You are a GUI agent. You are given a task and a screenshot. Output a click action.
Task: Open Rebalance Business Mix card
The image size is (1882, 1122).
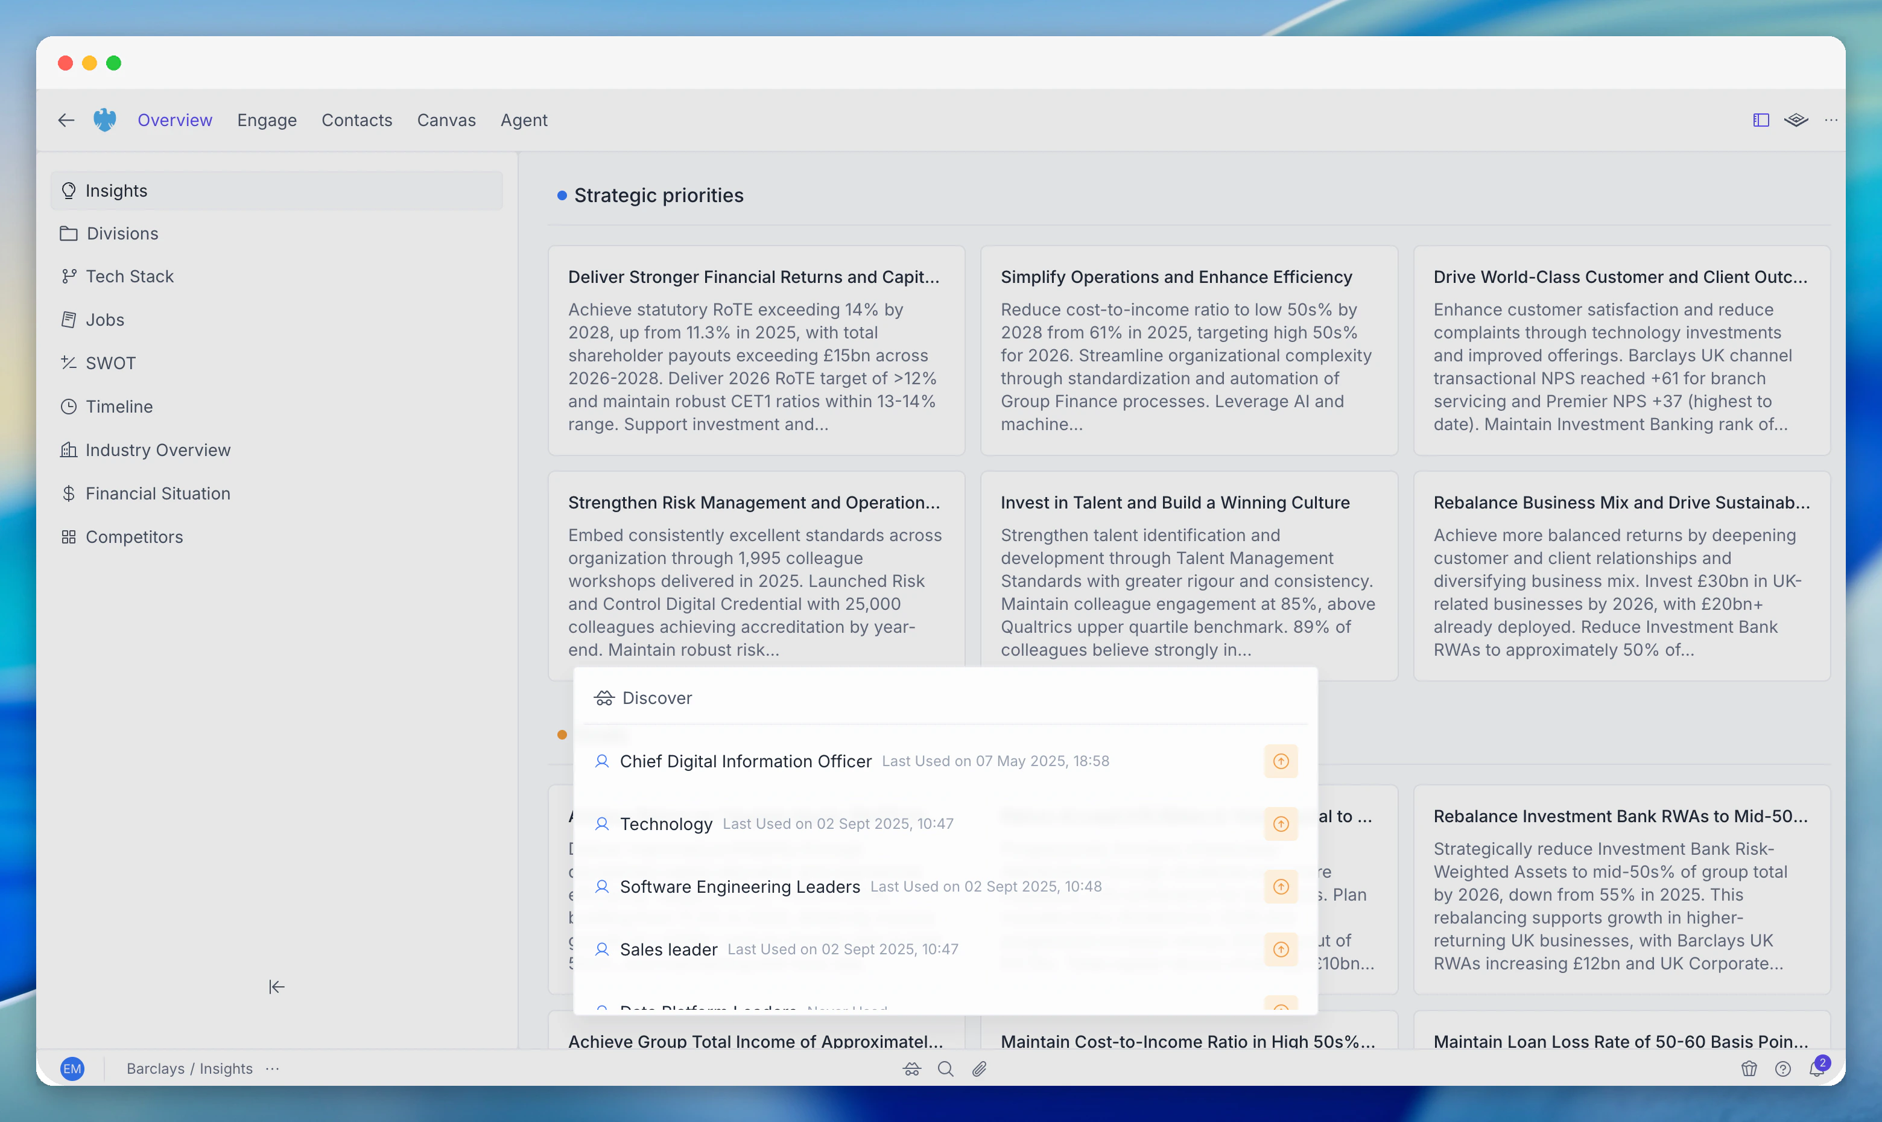[1622, 576]
